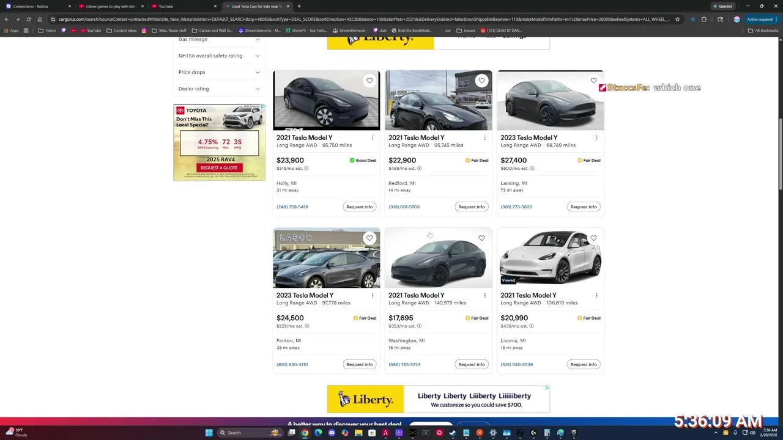Open more options for the 68,749 miles listing
783x440 pixels.
pyautogui.click(x=596, y=138)
